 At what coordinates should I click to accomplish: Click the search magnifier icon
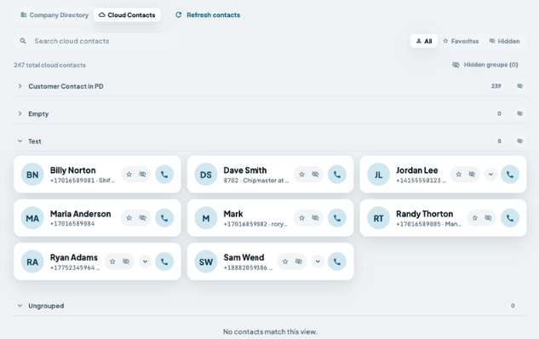(23, 41)
